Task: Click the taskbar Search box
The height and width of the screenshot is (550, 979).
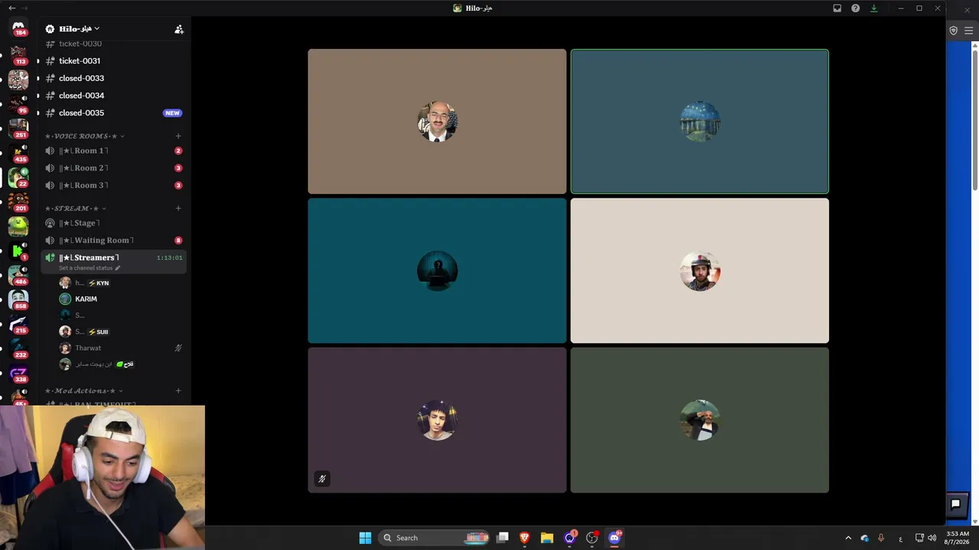Action: 435,538
